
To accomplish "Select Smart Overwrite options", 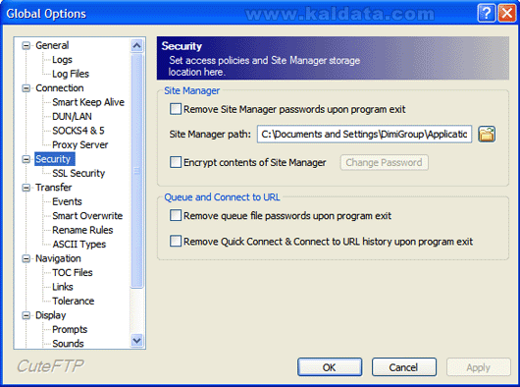I will (x=87, y=216).
